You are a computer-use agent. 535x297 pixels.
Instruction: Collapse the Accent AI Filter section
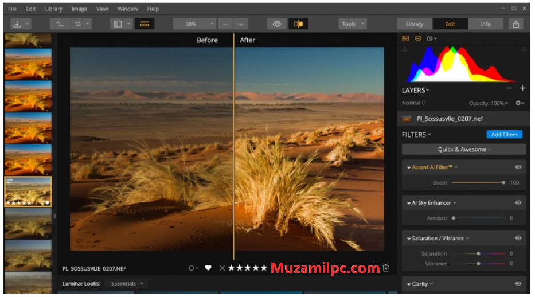409,168
